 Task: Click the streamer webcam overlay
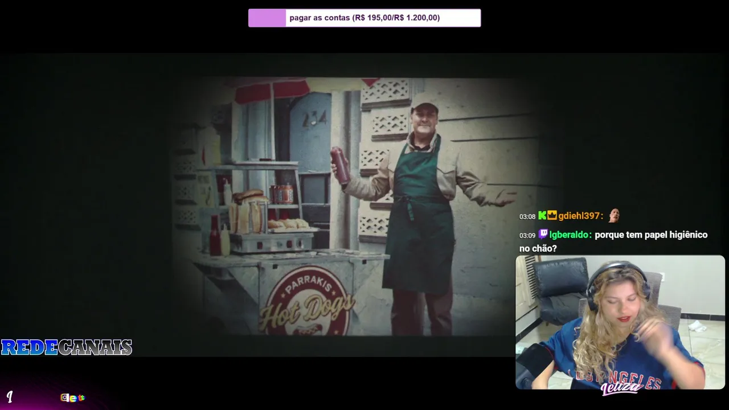click(620, 322)
